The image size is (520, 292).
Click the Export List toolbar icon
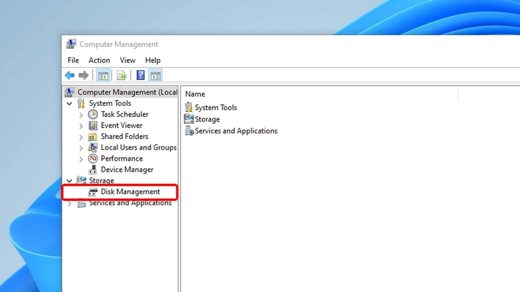(122, 75)
